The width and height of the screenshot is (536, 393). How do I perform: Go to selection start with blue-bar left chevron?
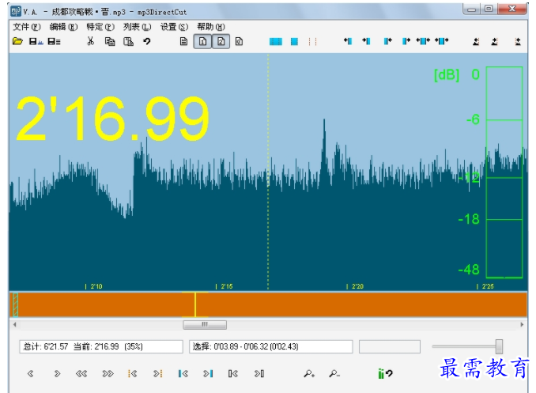click(183, 373)
